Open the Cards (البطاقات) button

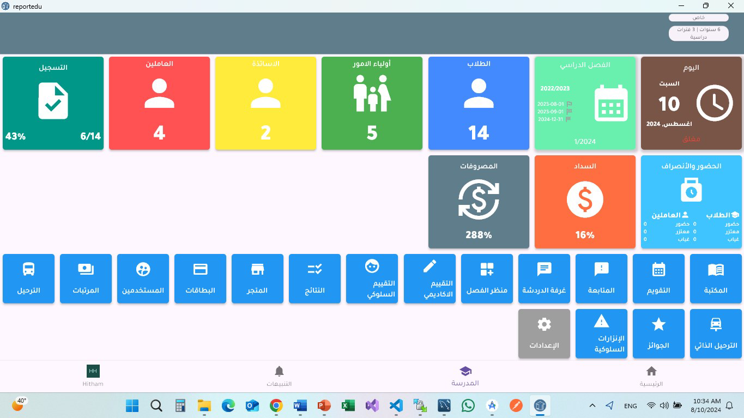(200, 278)
